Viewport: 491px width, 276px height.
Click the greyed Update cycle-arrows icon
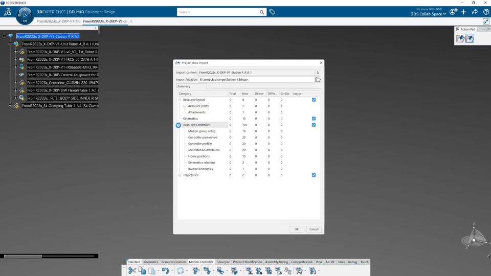(x=181, y=270)
